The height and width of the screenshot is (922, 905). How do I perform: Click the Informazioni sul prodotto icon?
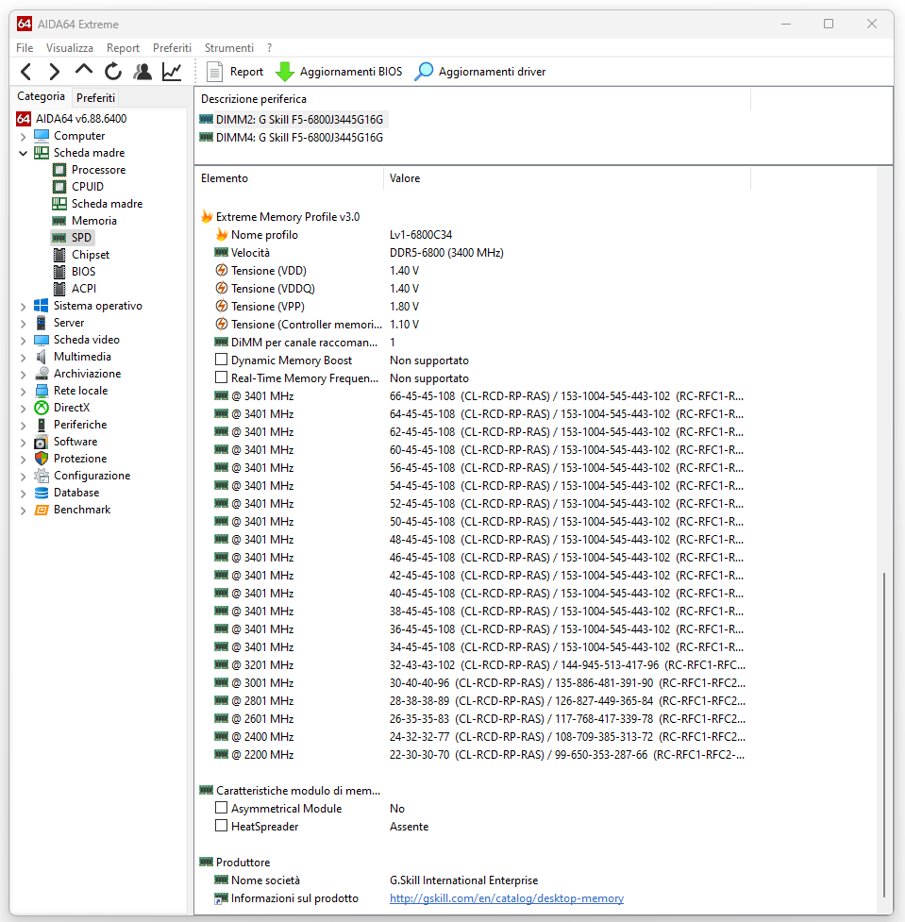pos(222,898)
